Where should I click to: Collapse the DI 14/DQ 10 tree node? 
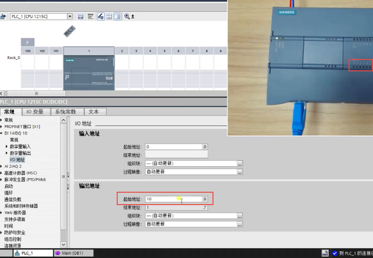[x=2, y=133]
